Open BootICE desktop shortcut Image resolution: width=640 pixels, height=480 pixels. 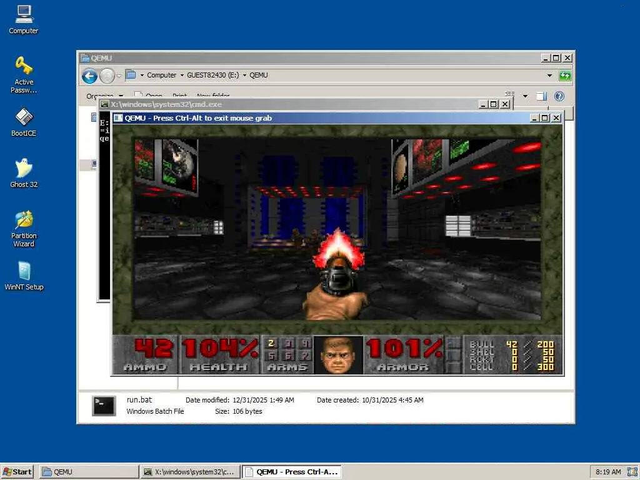tap(24, 122)
